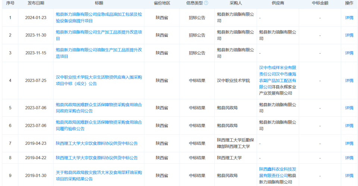Screen dimensions: 358x186
Task: Click date cell 2019-04-22
Action: tap(36, 158)
